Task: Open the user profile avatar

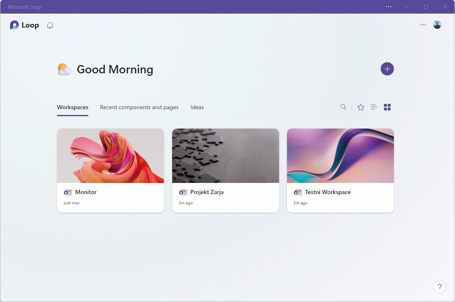Action: point(437,25)
